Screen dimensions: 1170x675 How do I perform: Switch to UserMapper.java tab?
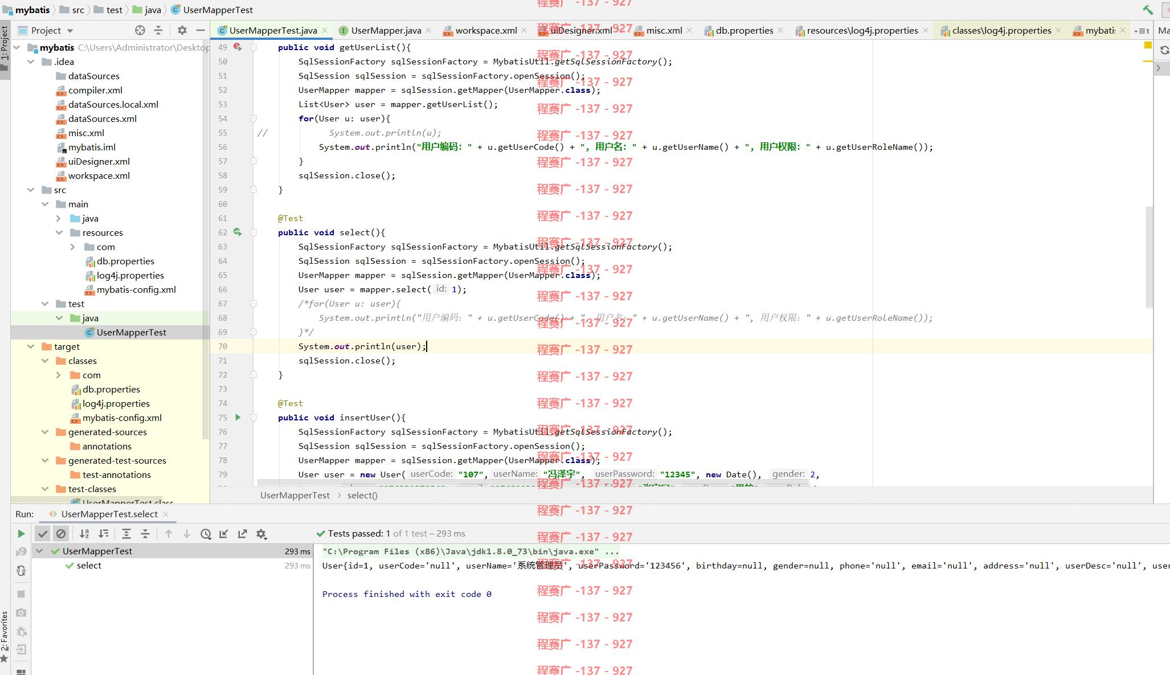pyautogui.click(x=386, y=31)
